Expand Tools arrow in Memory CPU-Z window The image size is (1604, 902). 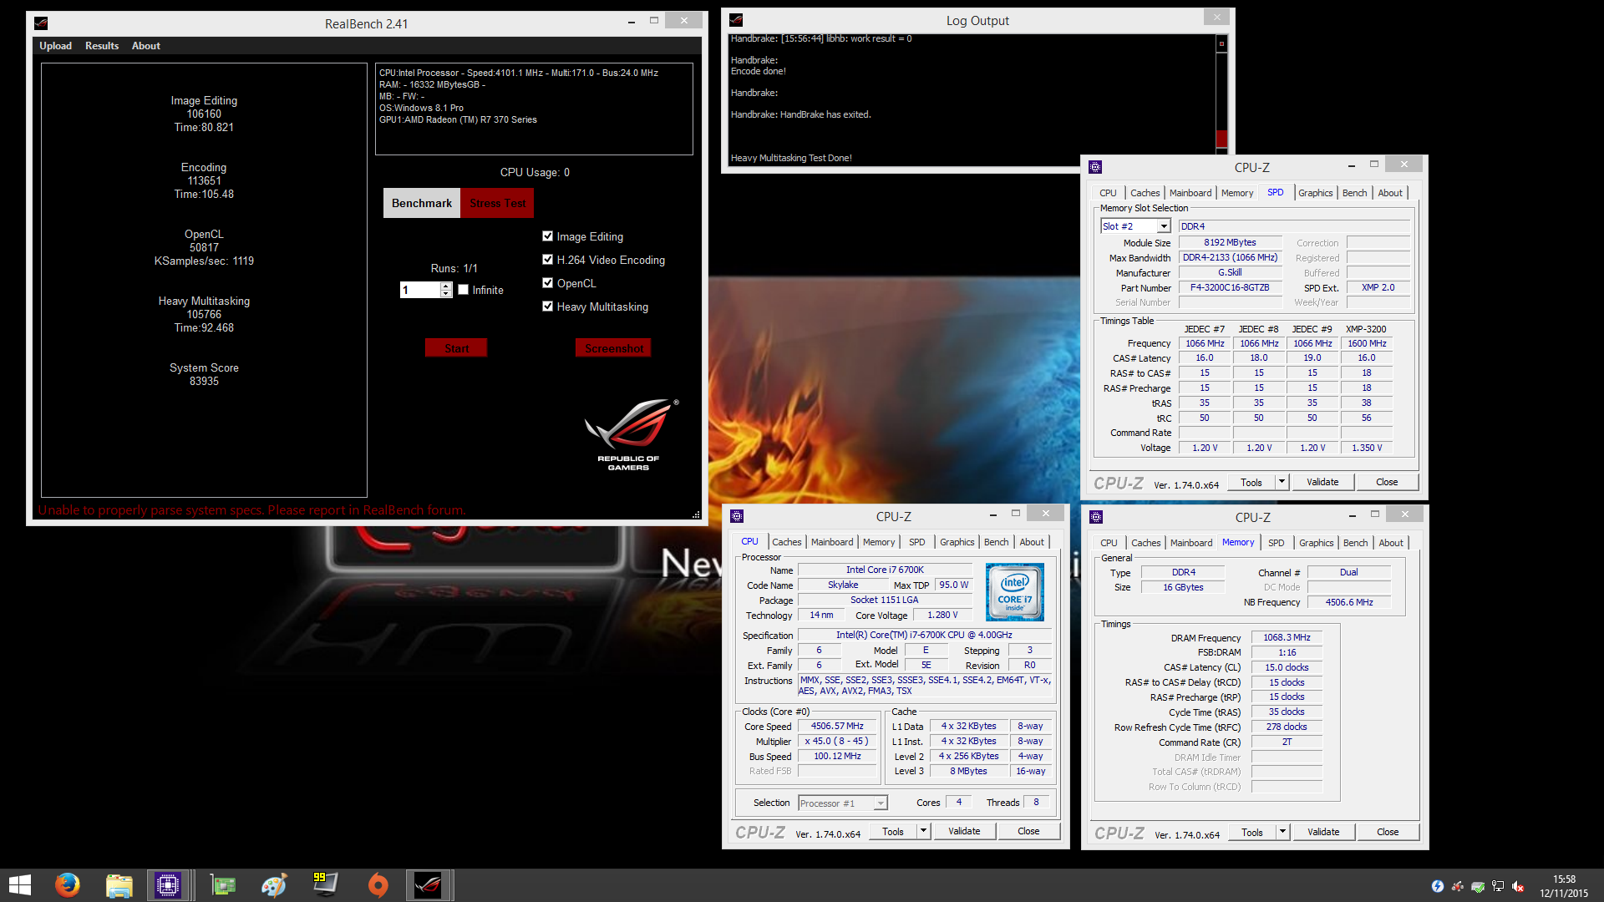pyautogui.click(x=1282, y=832)
